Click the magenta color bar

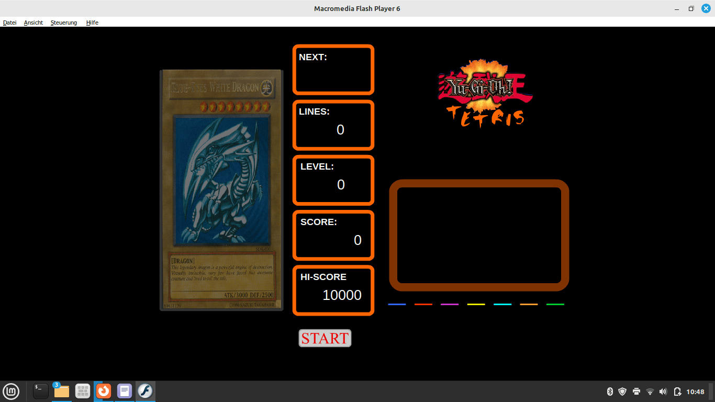(x=450, y=304)
